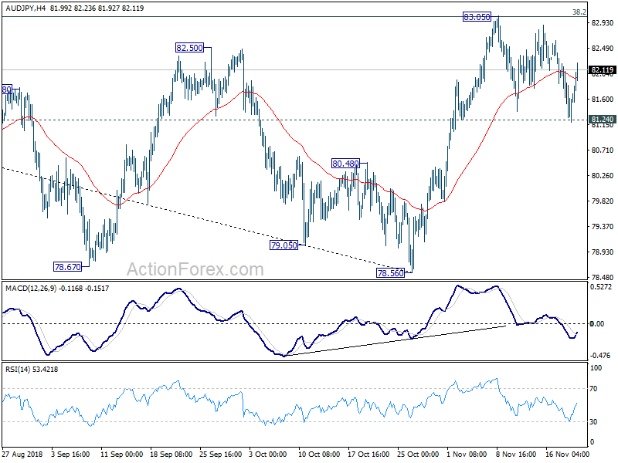Click the MACD 0.00 zero line label

coord(596,323)
